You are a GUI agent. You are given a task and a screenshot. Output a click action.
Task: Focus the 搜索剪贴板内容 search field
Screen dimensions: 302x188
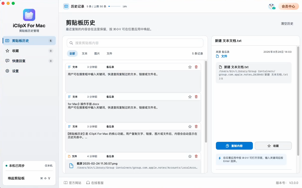tap(135, 43)
